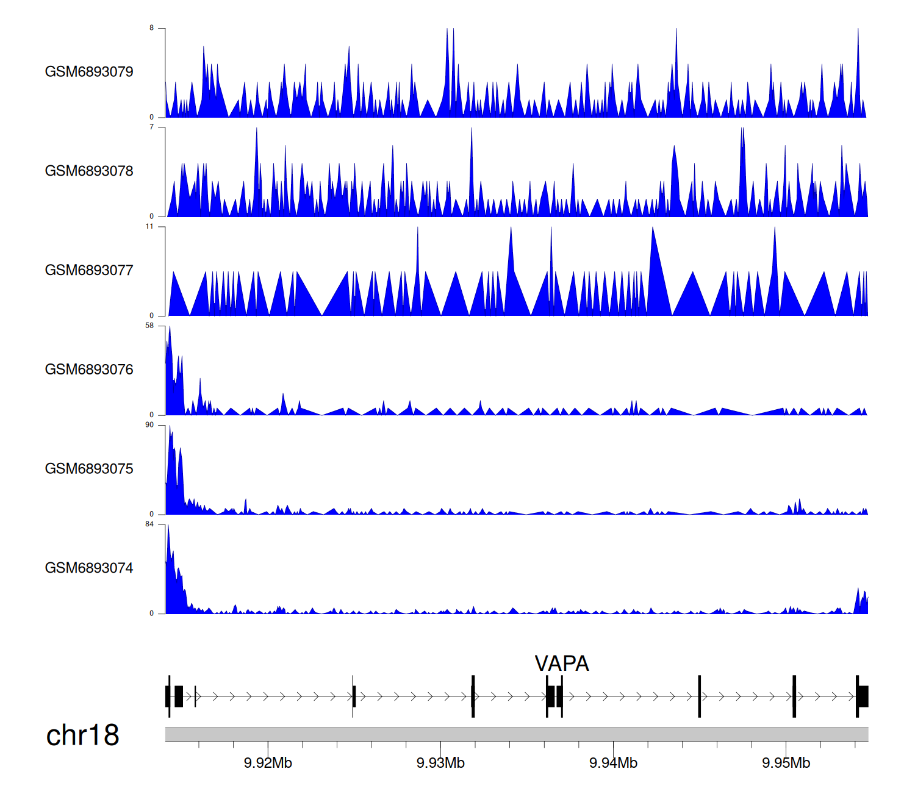Select the GSM6893076 track label

point(89,370)
